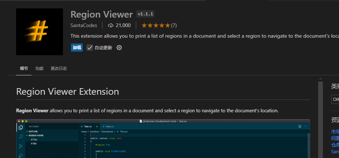Image resolution: width=339 pixels, height=158 pixels.
Task: Click the 卸载 uninstall button
Action: (77, 48)
